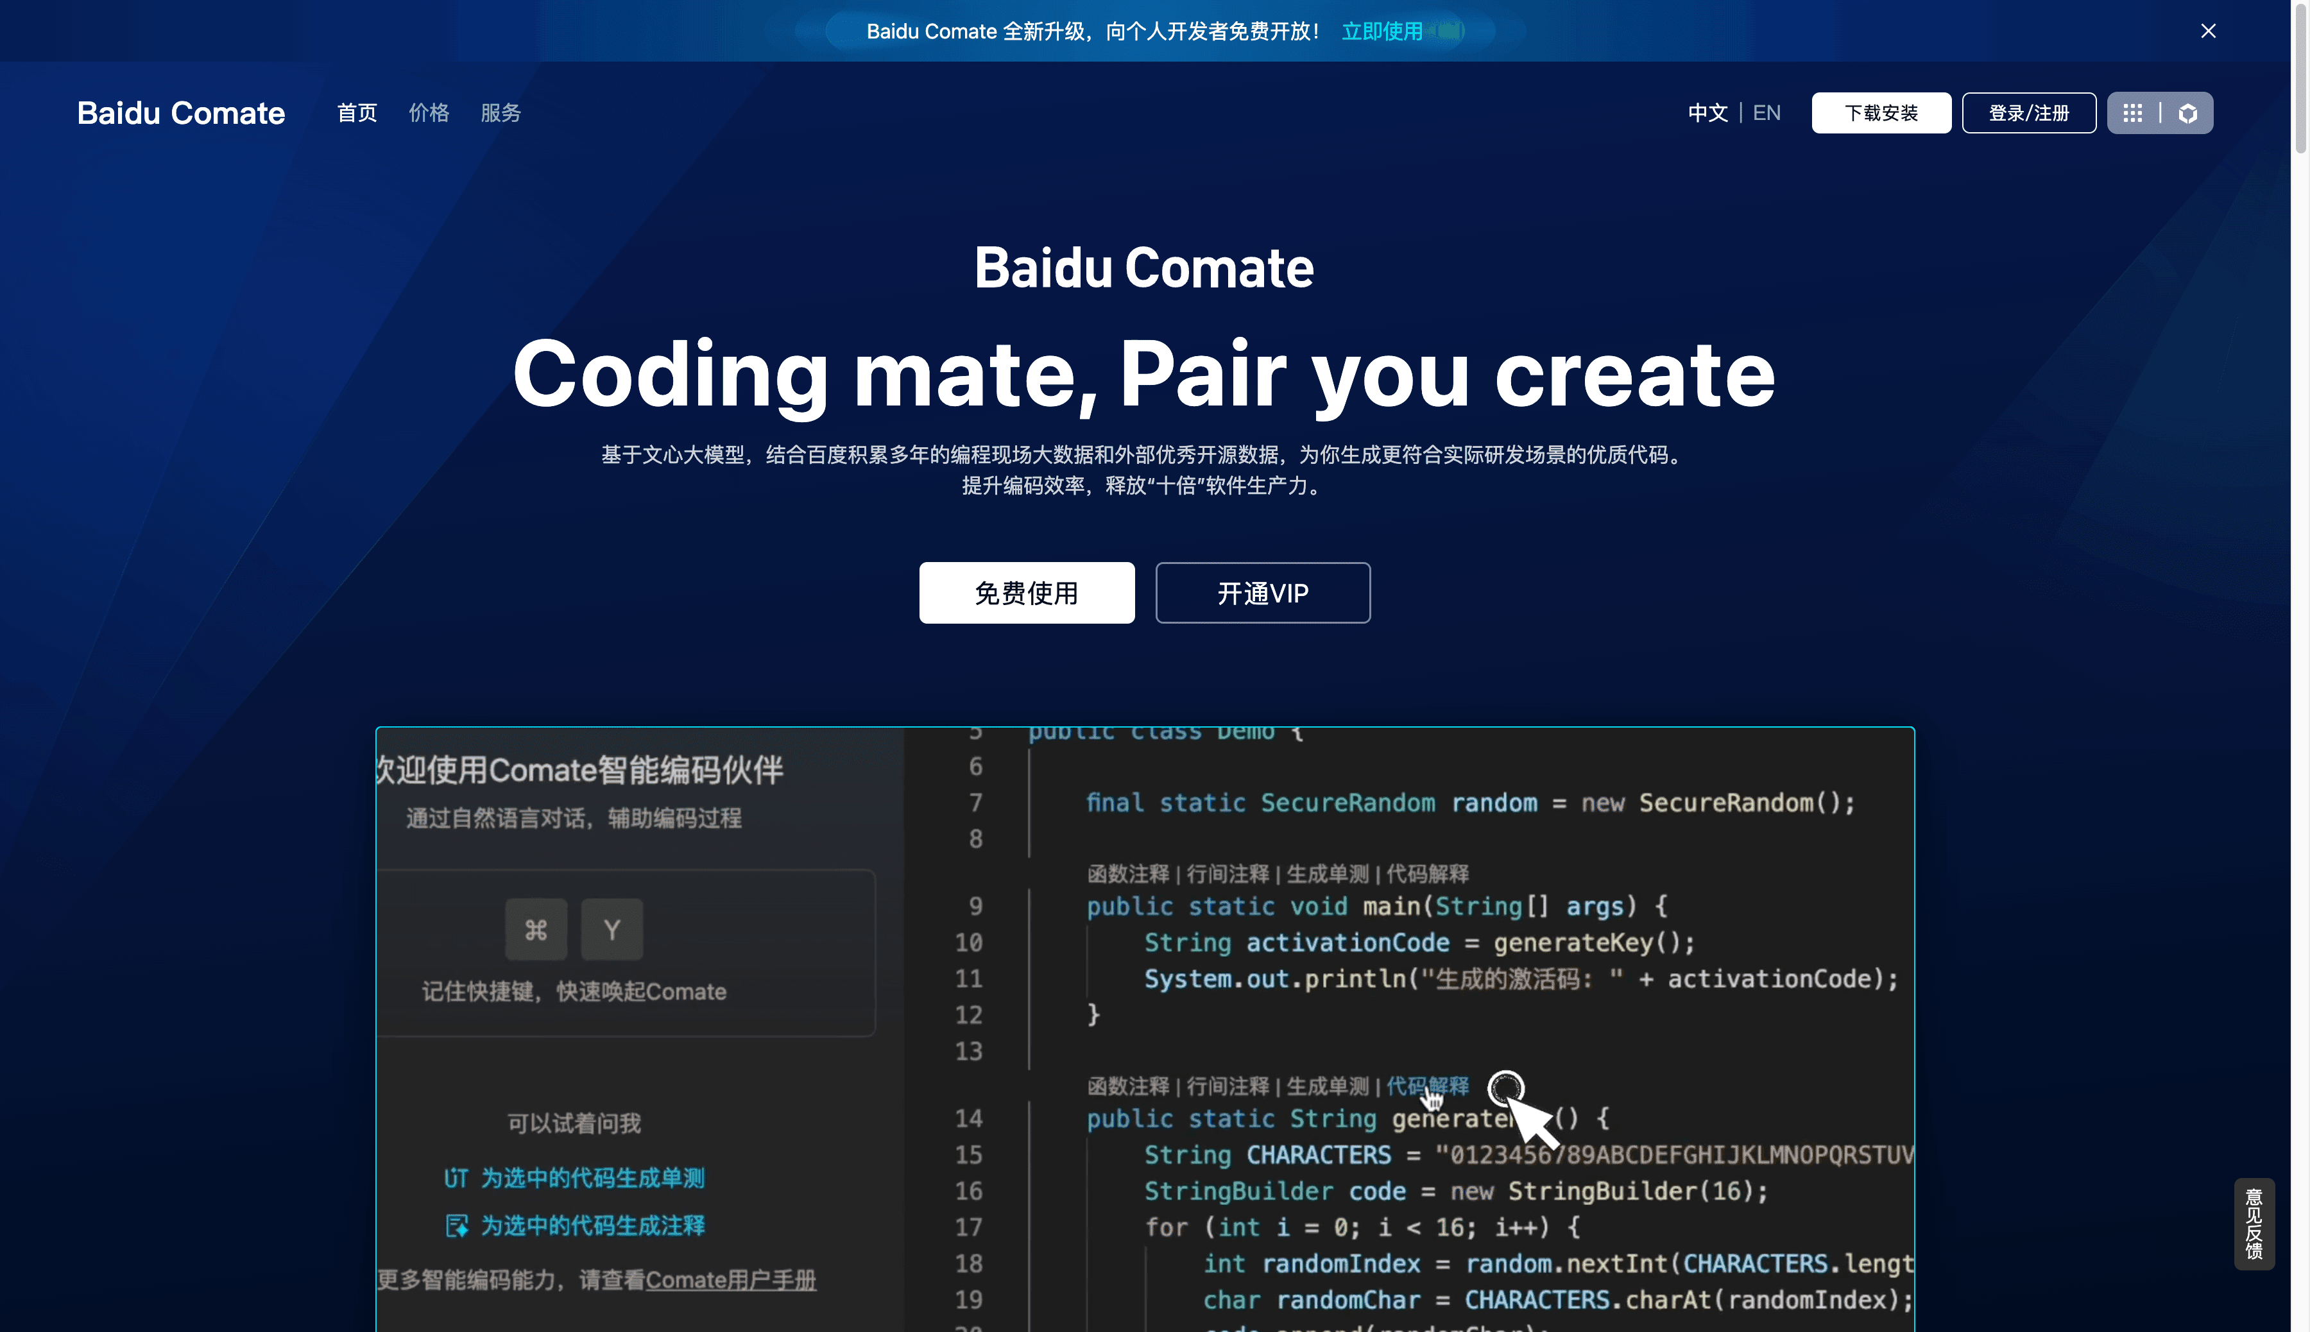Image resolution: width=2310 pixels, height=1332 pixels.
Task: Click the 登录/注册 button
Action: [x=2028, y=114]
